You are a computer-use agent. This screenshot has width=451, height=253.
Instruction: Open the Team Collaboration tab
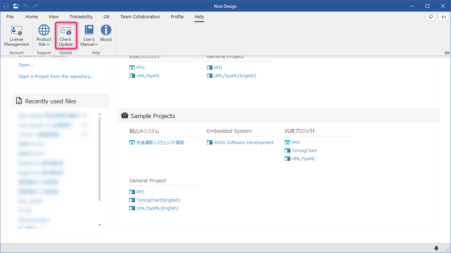pos(140,17)
